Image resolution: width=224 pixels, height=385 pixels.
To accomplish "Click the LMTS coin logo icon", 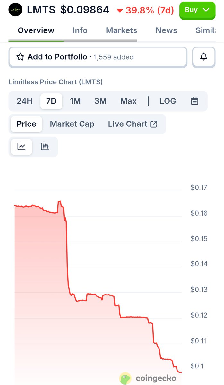I will coord(15,10).
